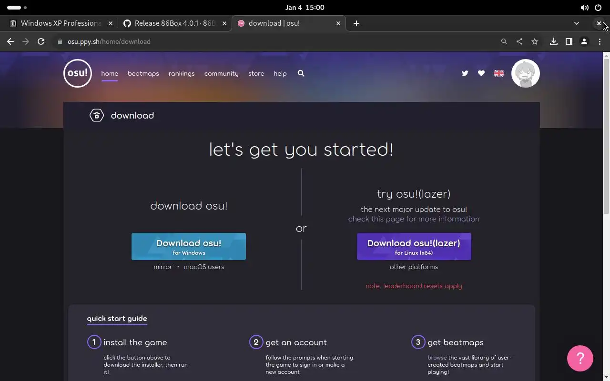The width and height of the screenshot is (610, 381).
Task: Open the Jan 4 15:00 clock menu
Action: coord(305,8)
